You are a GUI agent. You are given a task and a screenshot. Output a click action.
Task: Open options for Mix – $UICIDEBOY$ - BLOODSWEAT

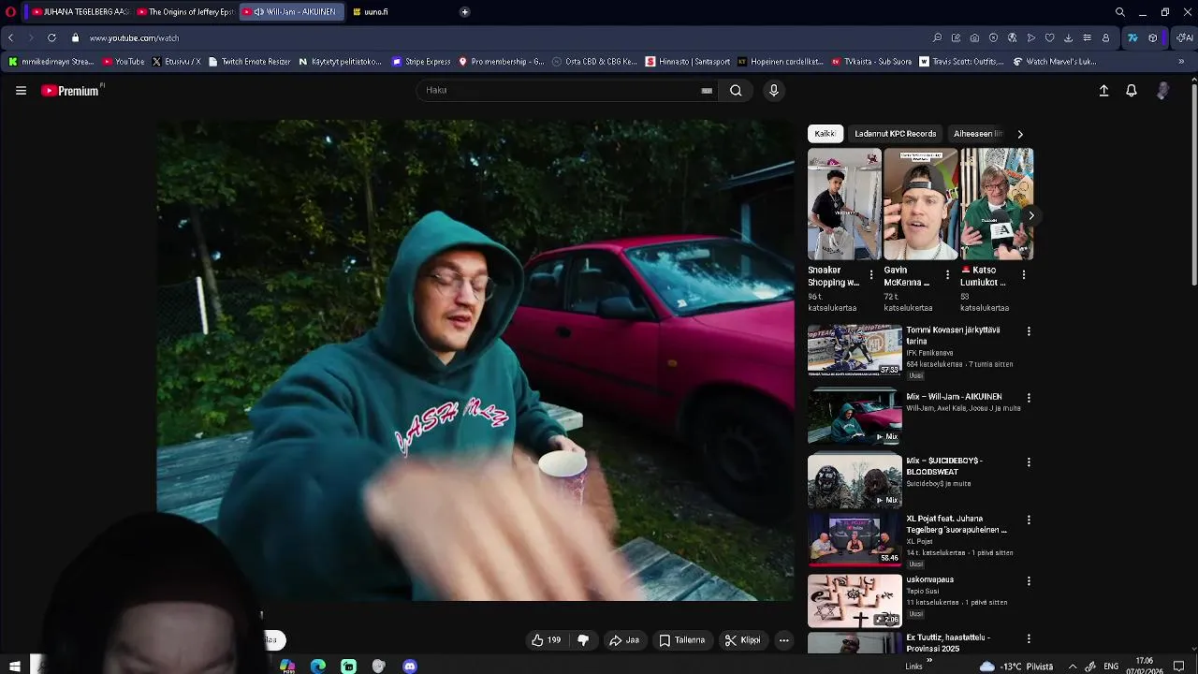pos(1029,462)
